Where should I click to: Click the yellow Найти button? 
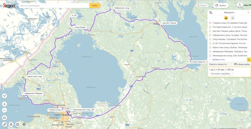point(95,6)
